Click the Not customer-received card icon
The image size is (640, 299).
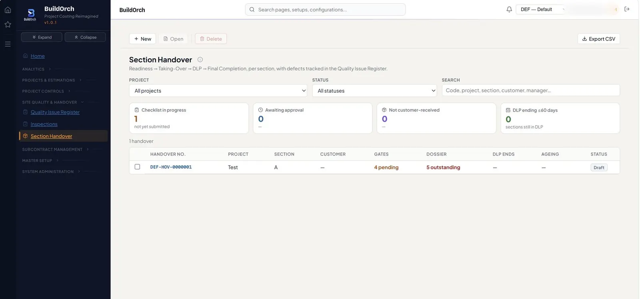384,110
